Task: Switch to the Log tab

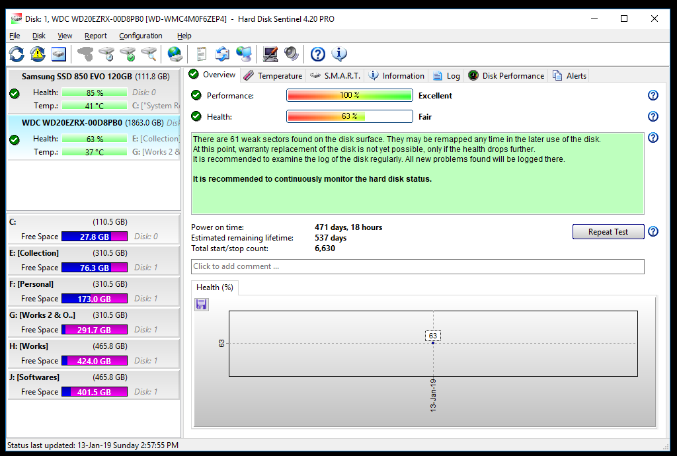Action: click(x=446, y=76)
